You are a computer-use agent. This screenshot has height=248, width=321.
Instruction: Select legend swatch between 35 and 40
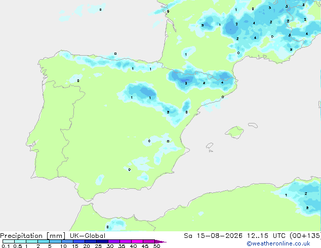point(126,241)
